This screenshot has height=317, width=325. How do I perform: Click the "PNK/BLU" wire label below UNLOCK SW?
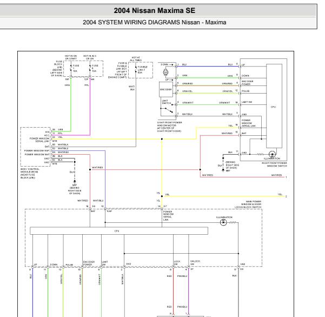coord(182,276)
